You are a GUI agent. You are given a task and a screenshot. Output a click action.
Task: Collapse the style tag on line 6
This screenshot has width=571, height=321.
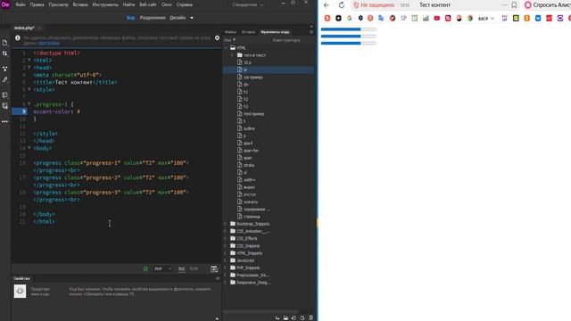29,89
